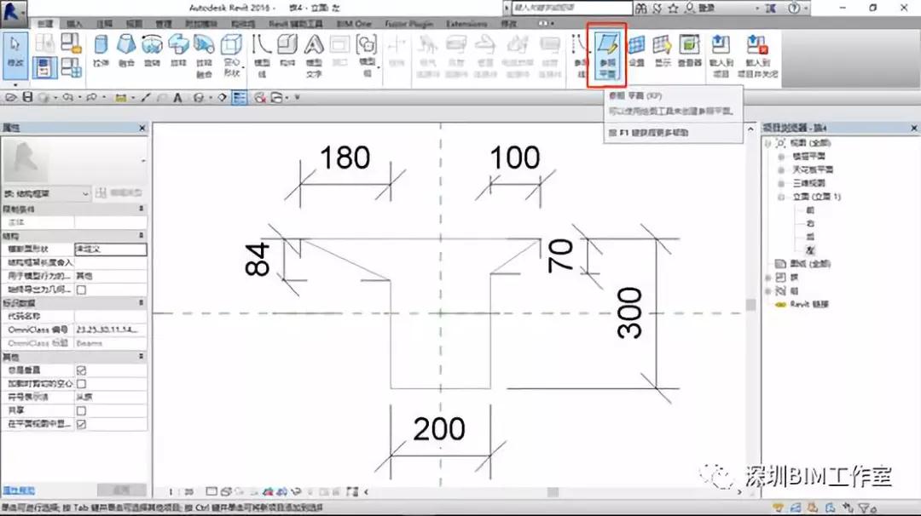Viewport: 921px width, 516px height.
Task: Switch to the 插入 ribbon tab
Action: tap(74, 24)
